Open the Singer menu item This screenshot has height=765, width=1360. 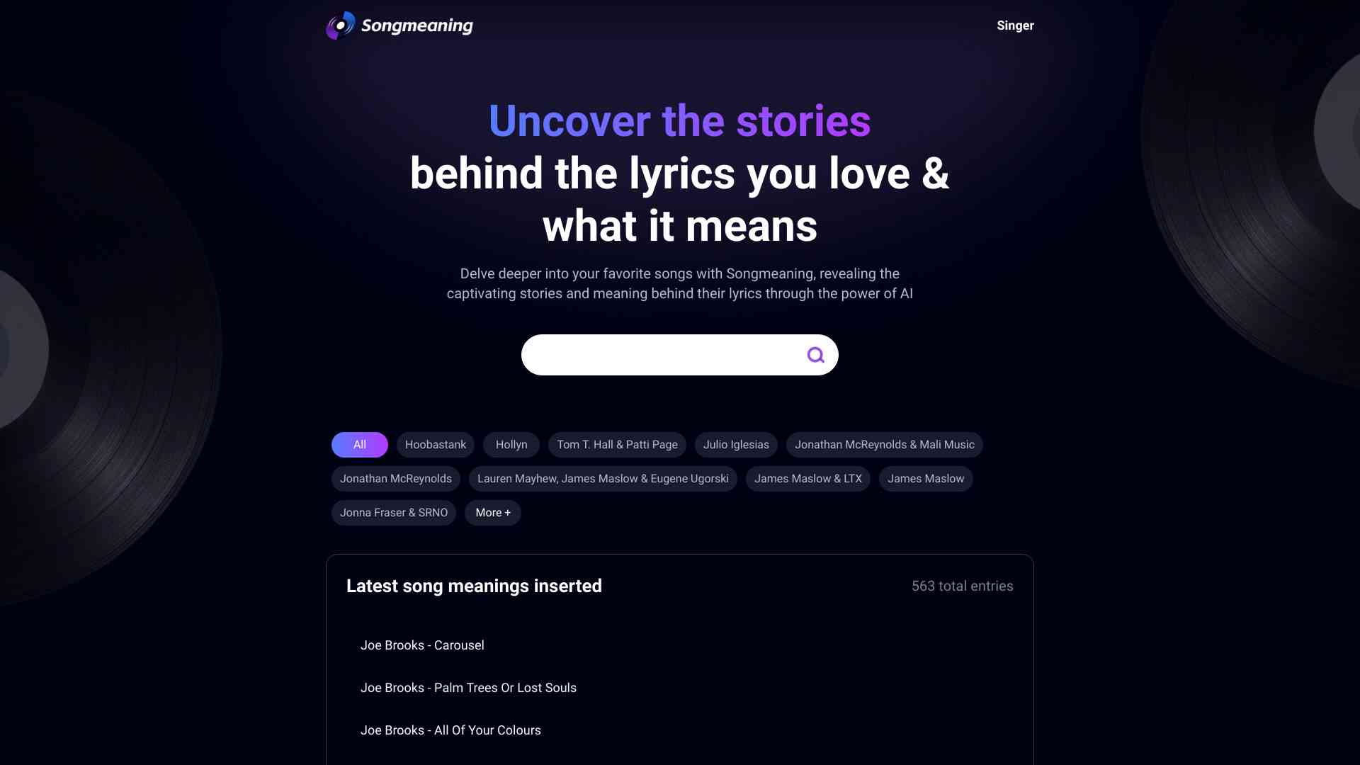coord(1015,25)
